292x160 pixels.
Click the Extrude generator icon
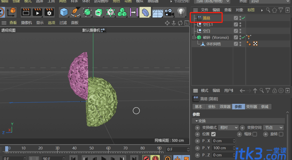click(99, 12)
